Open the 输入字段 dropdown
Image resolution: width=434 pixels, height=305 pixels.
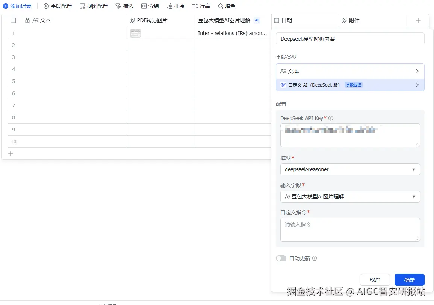tap(350, 197)
